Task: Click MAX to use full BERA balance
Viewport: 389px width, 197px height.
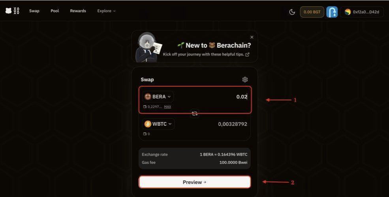Action: point(167,107)
